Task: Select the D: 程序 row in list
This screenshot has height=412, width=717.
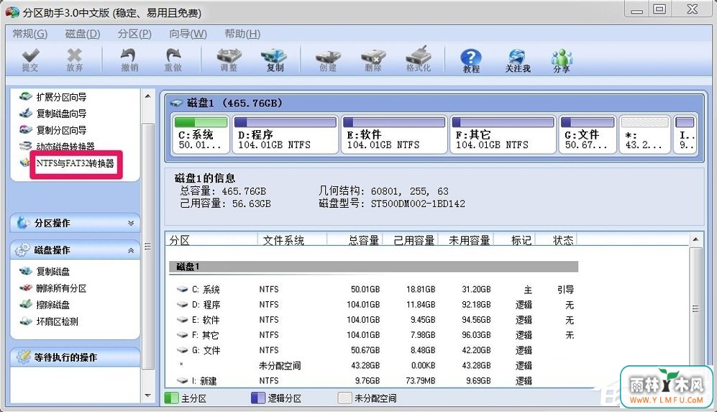Action: tap(373, 305)
